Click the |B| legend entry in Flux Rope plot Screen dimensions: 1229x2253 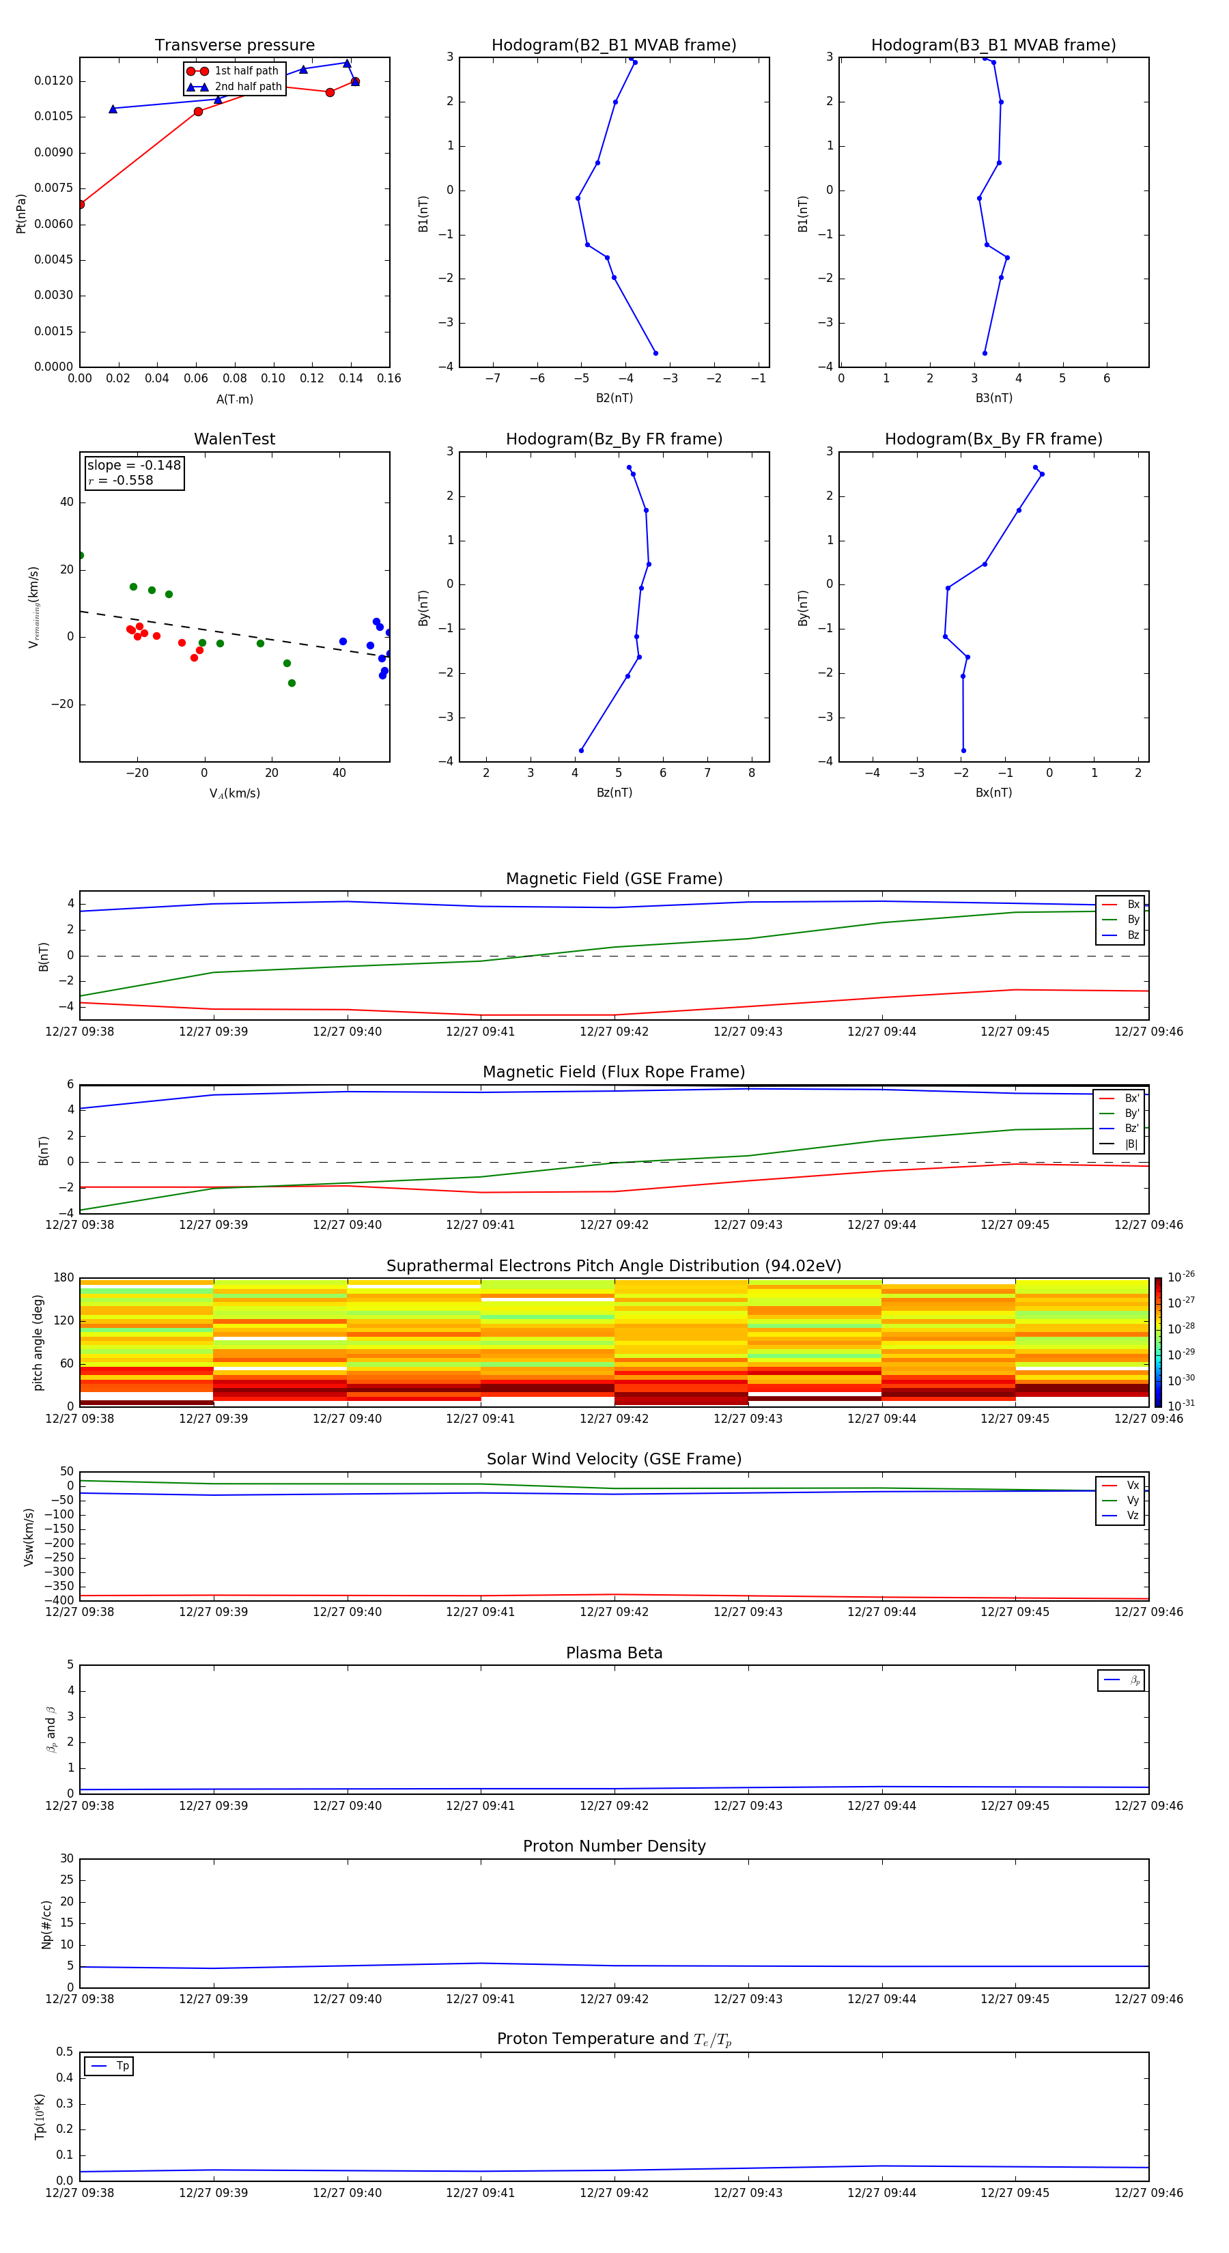pyautogui.click(x=1120, y=1144)
